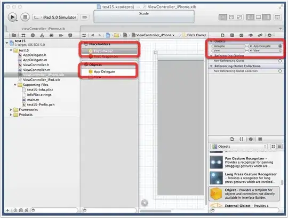
Task: Open ViewController.m file
Action: pos(37,70)
